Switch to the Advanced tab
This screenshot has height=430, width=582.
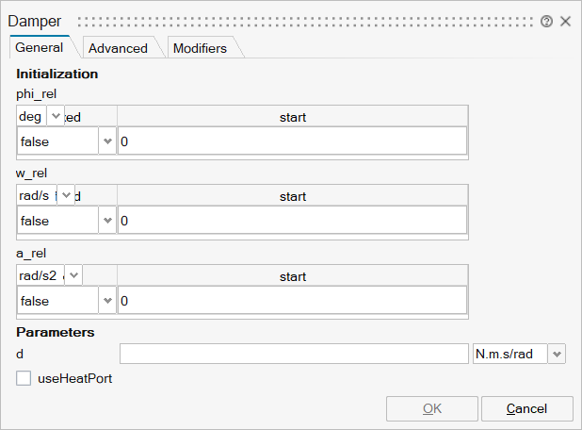click(x=118, y=48)
